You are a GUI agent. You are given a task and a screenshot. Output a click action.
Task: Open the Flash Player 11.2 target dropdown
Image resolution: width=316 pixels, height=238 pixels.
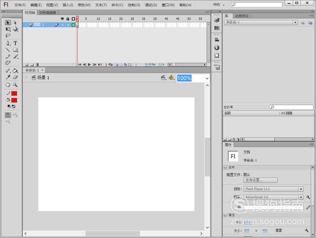pos(301,189)
